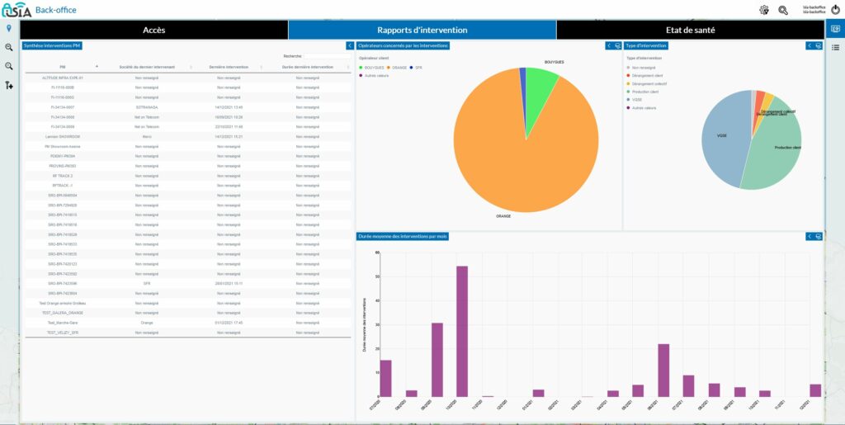Screen dimensions: 845x425
Task: Select the Lannion SHOWROOM row
Action: point(188,137)
